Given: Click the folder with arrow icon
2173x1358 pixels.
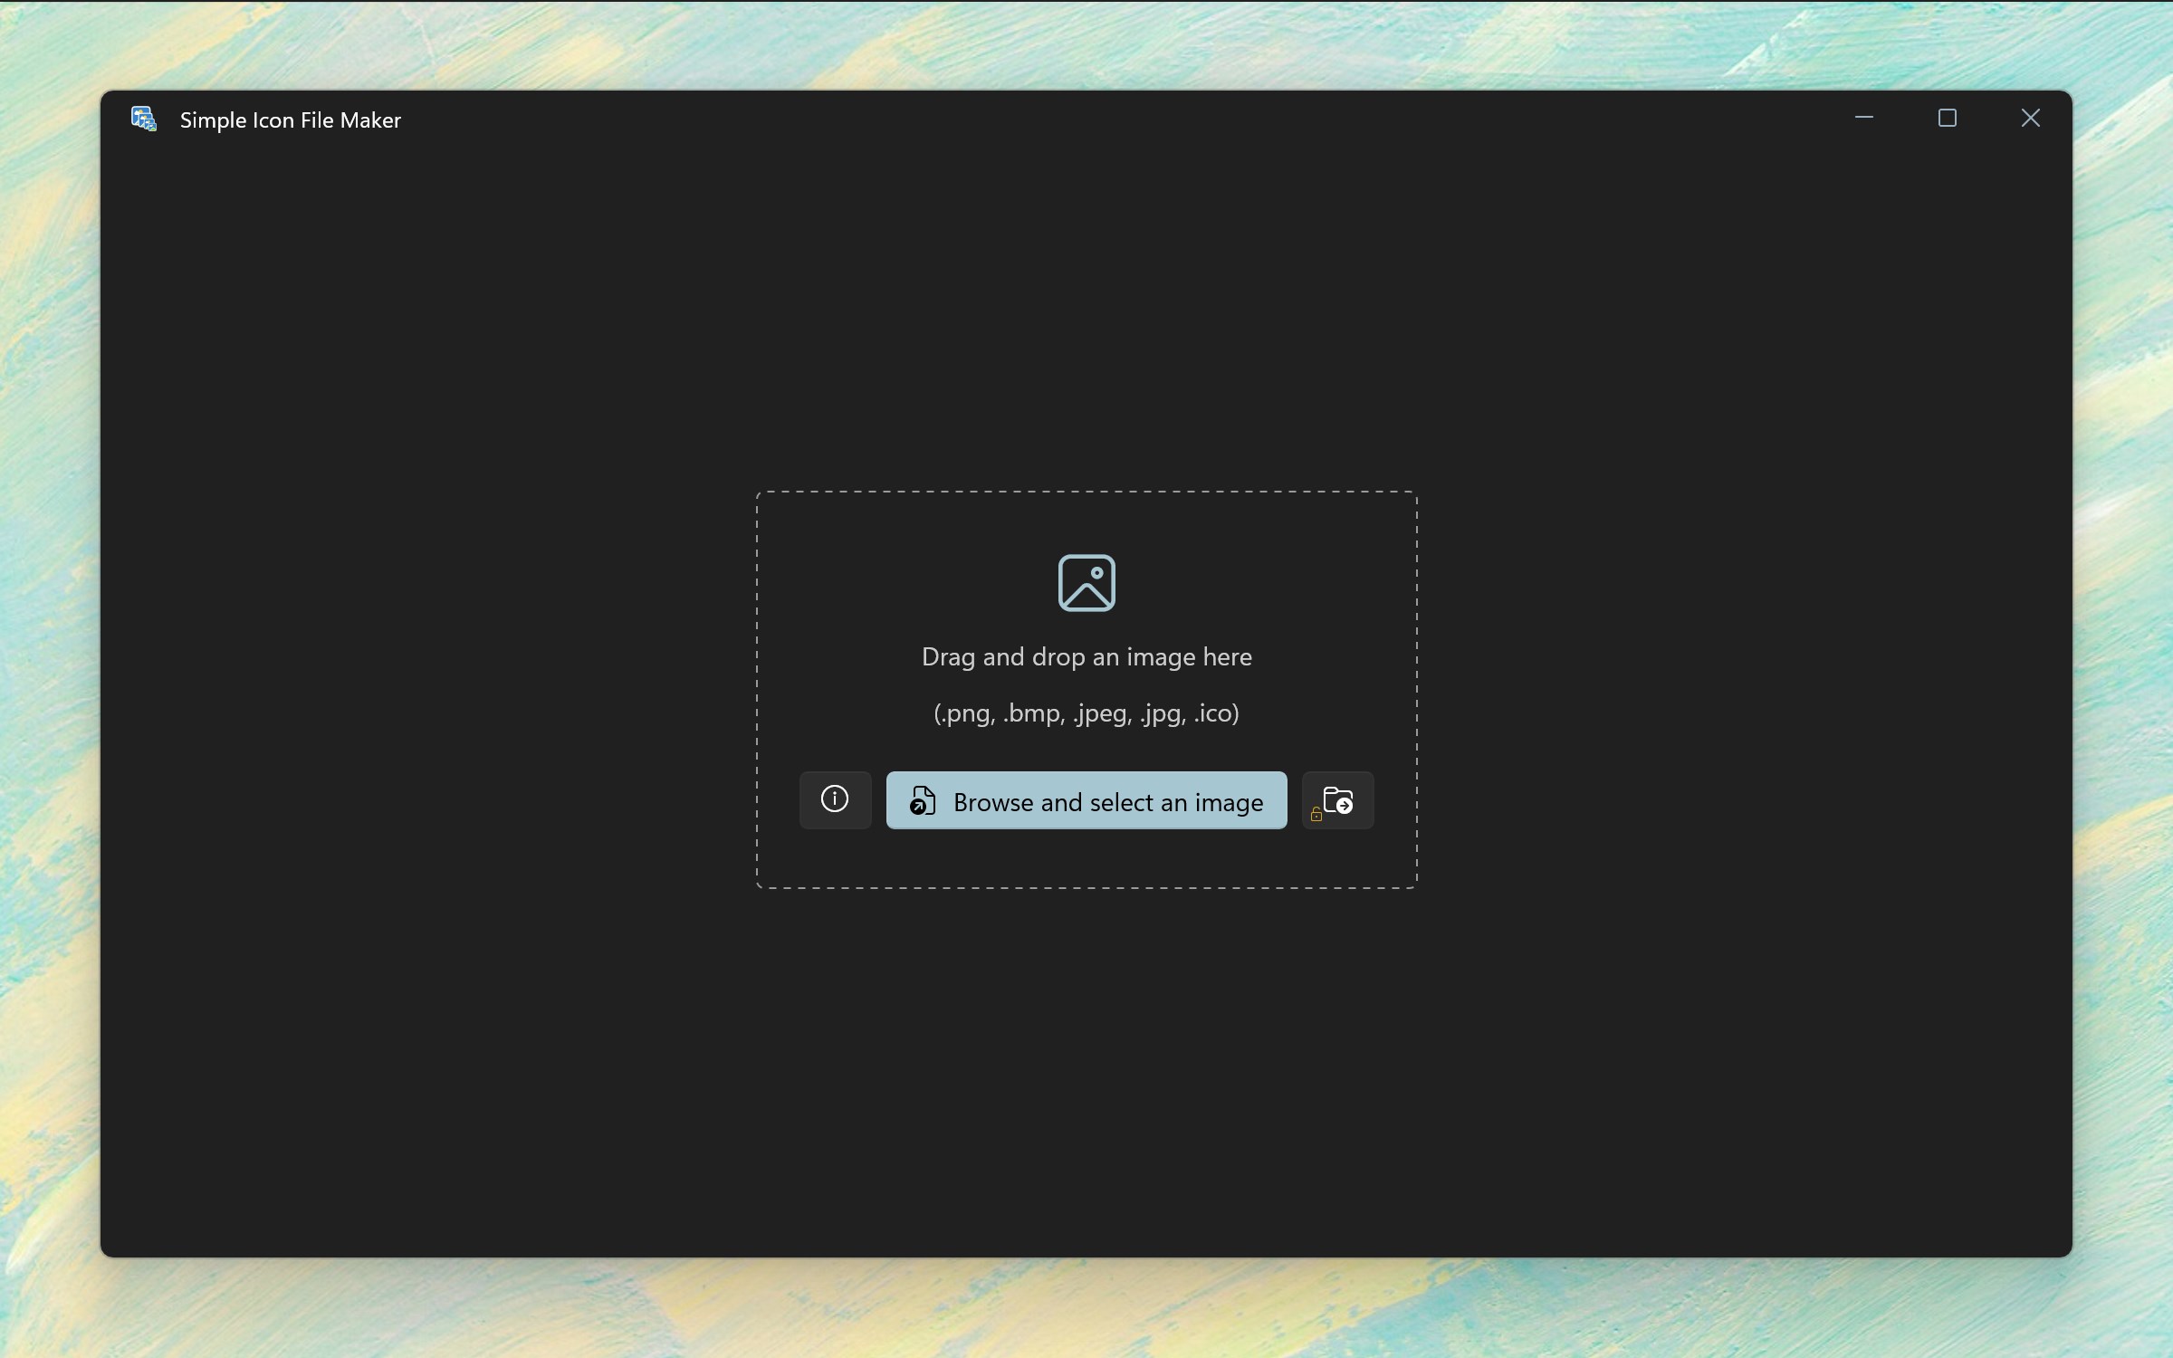Looking at the screenshot, I should [x=1339, y=799].
